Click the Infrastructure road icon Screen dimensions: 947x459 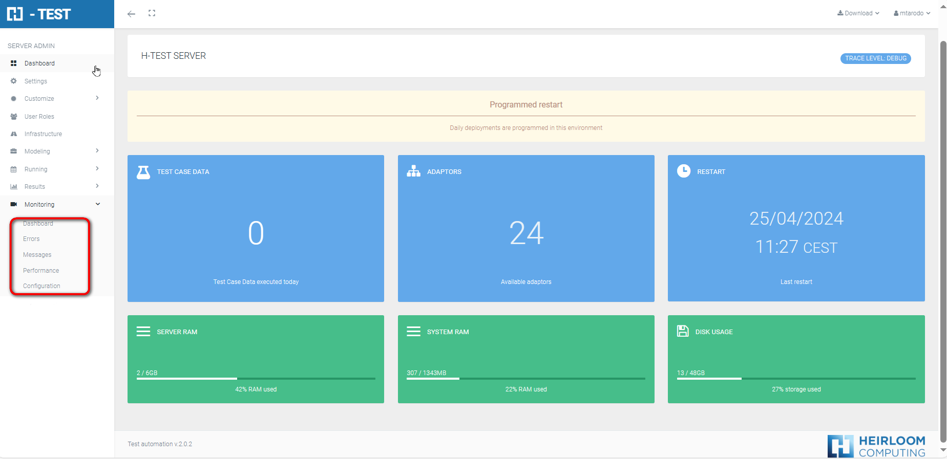point(14,134)
